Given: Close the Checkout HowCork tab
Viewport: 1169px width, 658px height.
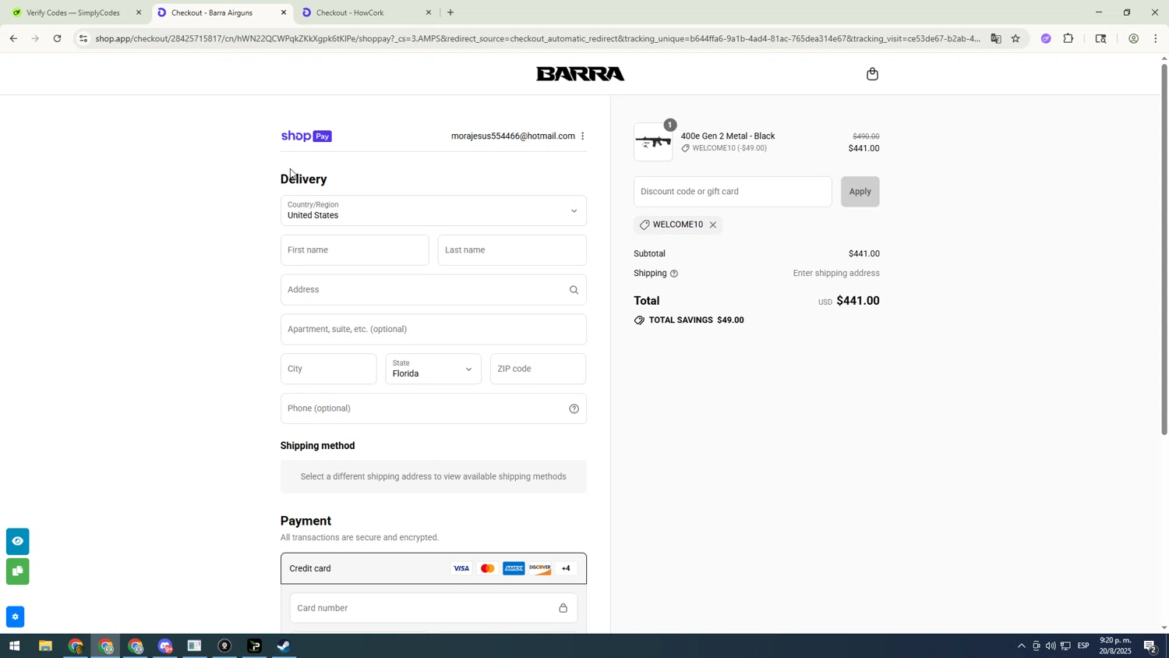Looking at the screenshot, I should click(428, 12).
